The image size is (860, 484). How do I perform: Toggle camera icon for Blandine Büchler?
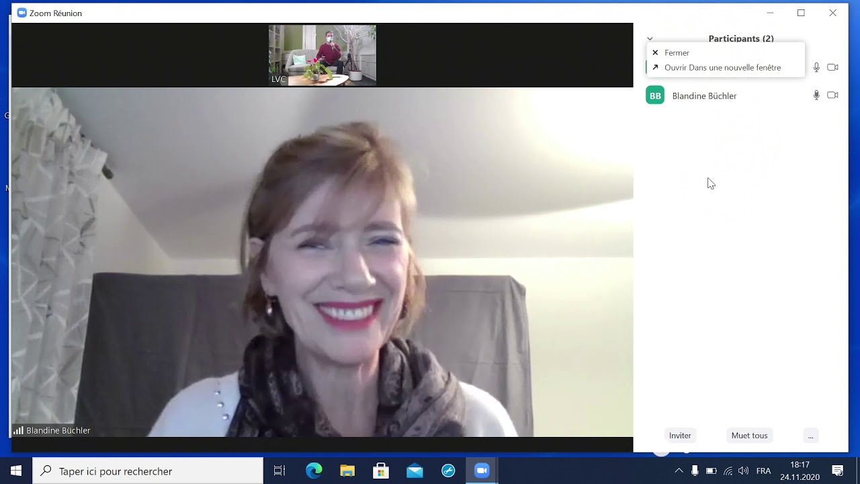[832, 95]
